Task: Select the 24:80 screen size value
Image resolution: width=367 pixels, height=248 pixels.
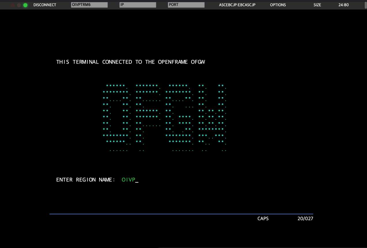Action: (x=343, y=5)
